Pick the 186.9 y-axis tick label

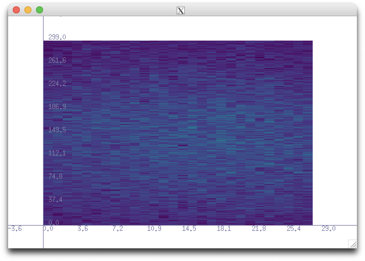click(x=57, y=107)
